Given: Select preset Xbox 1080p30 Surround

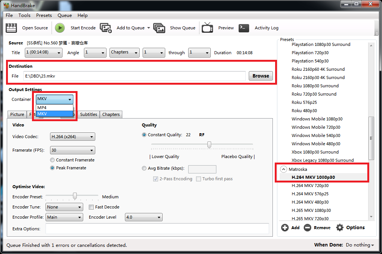Looking at the screenshot, I should point(315,152).
